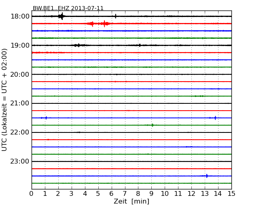Click the 22:00 time label

coord(20,132)
